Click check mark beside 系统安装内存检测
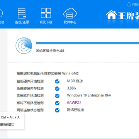Viewport: 139px width, 139px height. tap(57, 88)
